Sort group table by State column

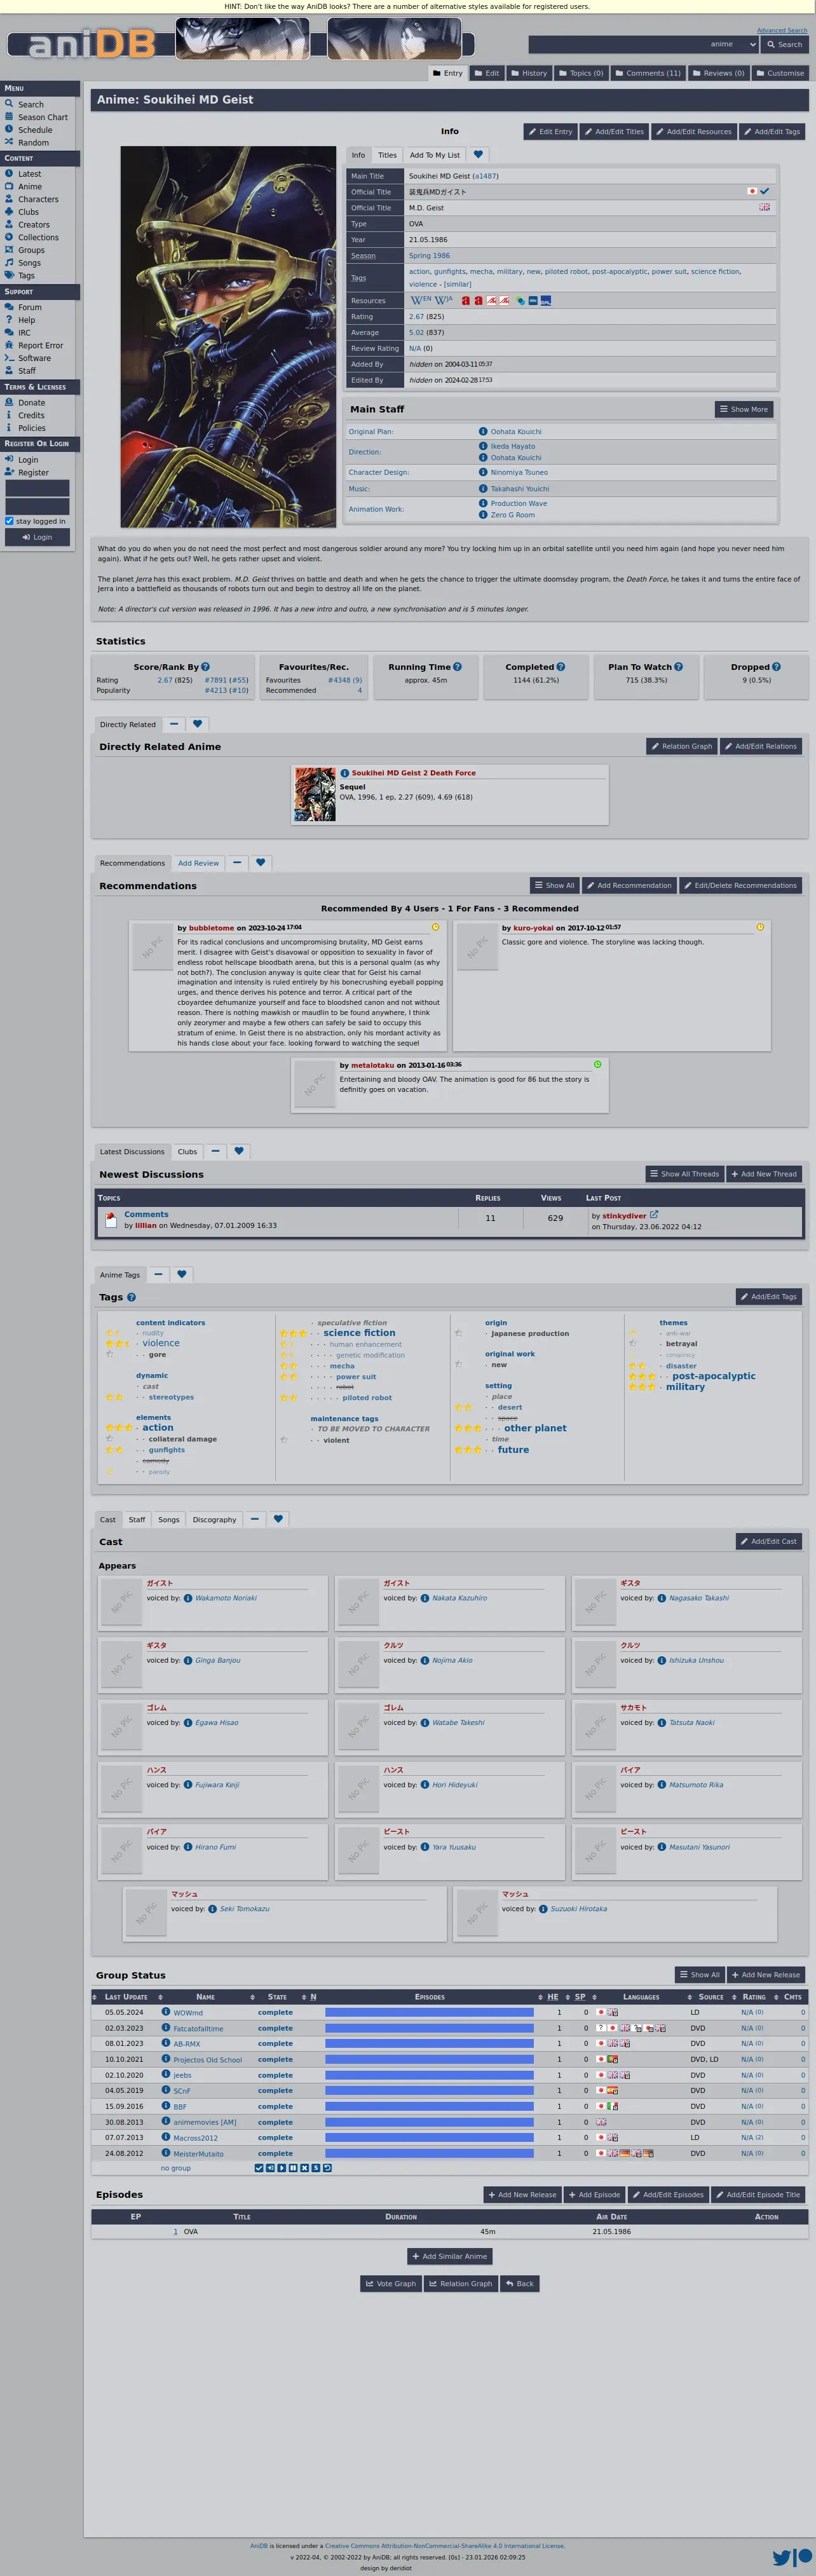tap(277, 1997)
